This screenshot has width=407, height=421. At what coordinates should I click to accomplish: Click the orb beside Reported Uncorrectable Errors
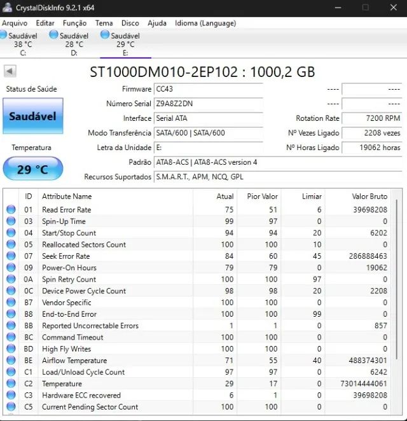pos(11,326)
